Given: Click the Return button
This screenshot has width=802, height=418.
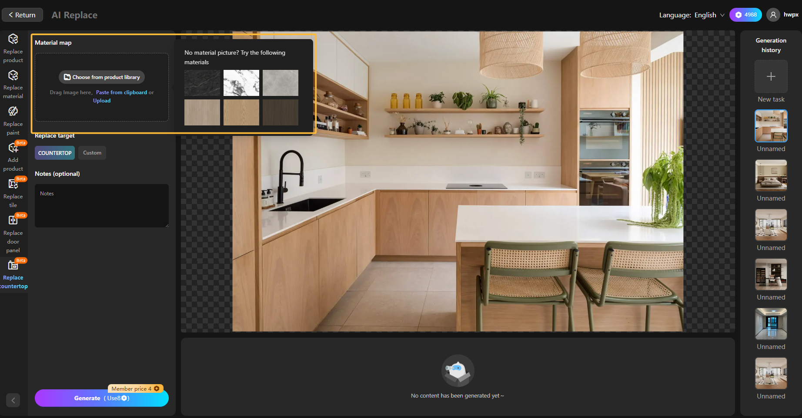Looking at the screenshot, I should (x=22, y=15).
